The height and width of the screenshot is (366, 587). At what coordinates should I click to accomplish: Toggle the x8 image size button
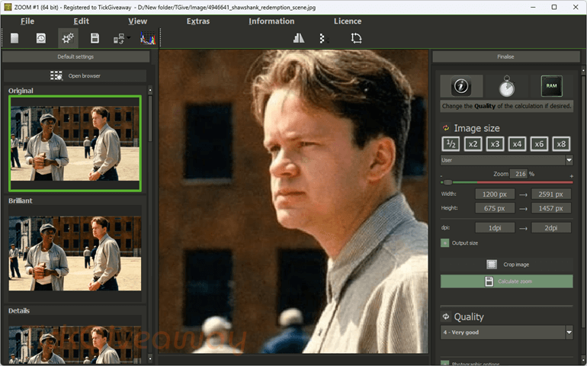coord(561,144)
